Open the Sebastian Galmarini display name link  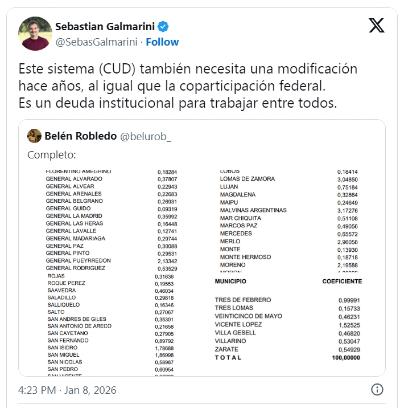(x=105, y=27)
